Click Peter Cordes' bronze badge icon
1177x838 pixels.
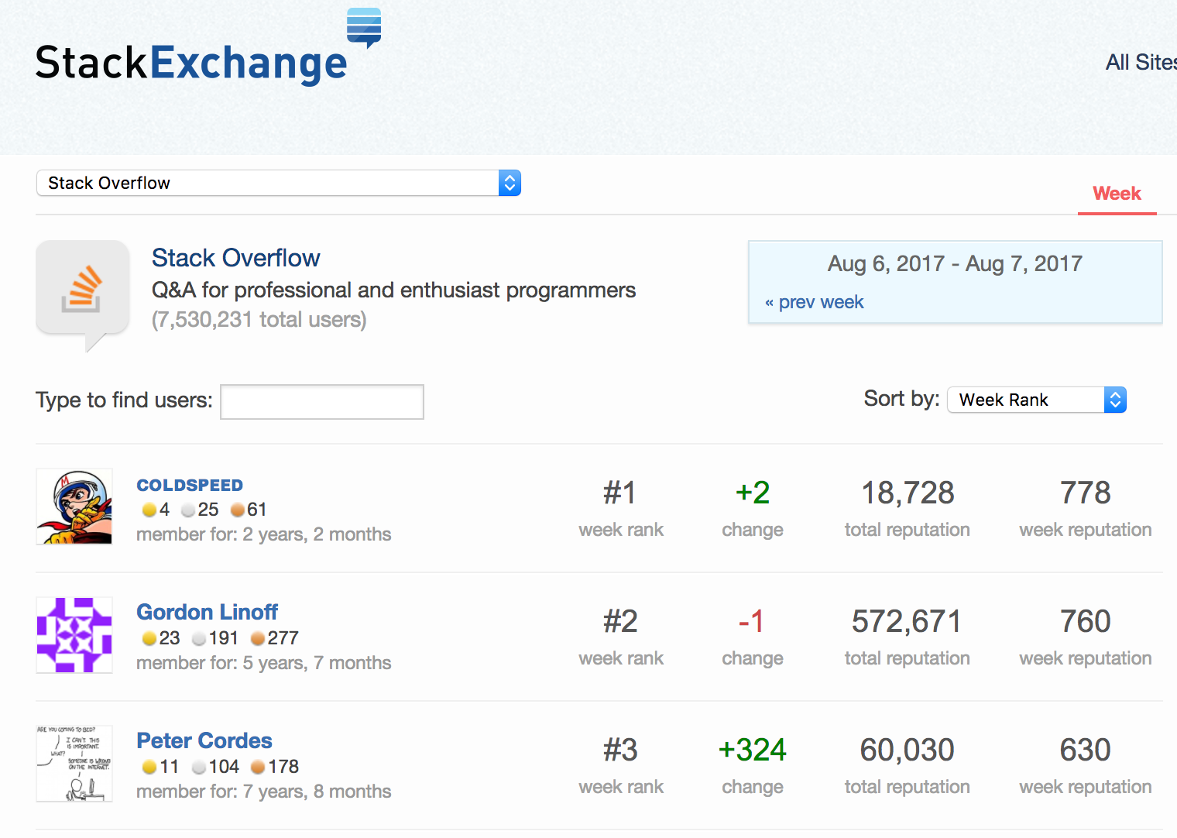point(258,768)
